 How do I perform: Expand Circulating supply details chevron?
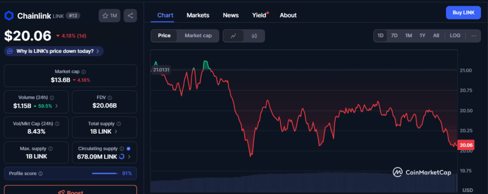pyautogui.click(x=129, y=157)
